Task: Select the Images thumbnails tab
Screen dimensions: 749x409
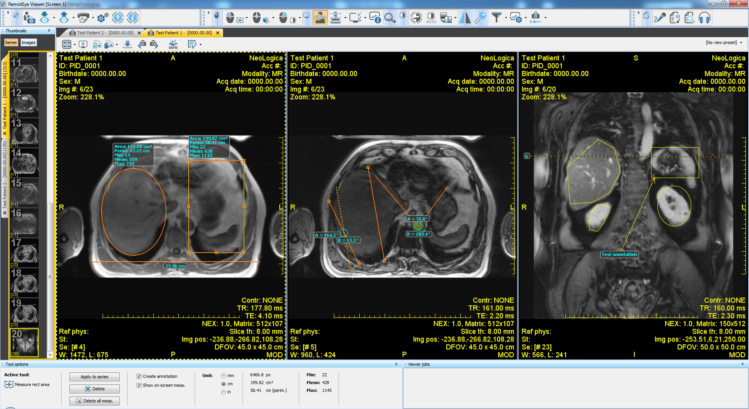Action: point(28,42)
